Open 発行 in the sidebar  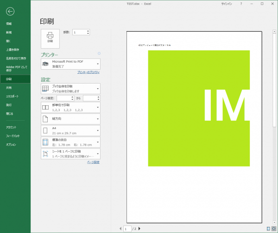coord(15,105)
